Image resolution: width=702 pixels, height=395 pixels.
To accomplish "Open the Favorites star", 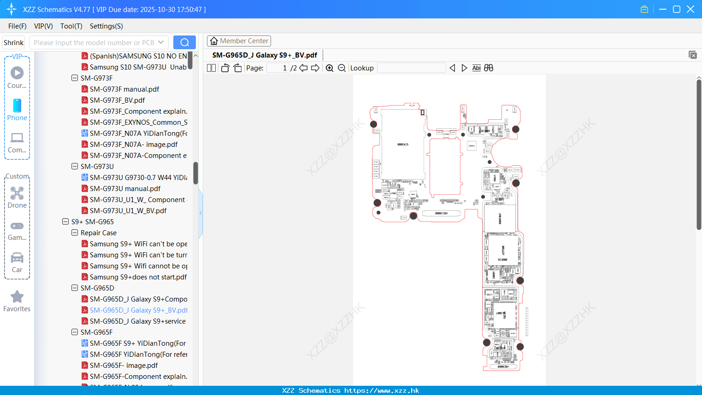I will click(17, 302).
